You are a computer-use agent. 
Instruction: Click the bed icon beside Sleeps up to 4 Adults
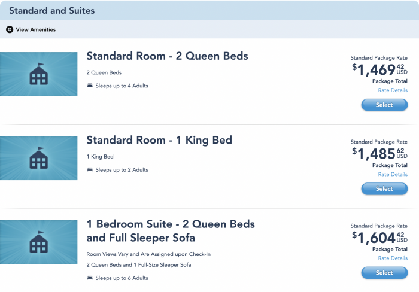(90, 86)
